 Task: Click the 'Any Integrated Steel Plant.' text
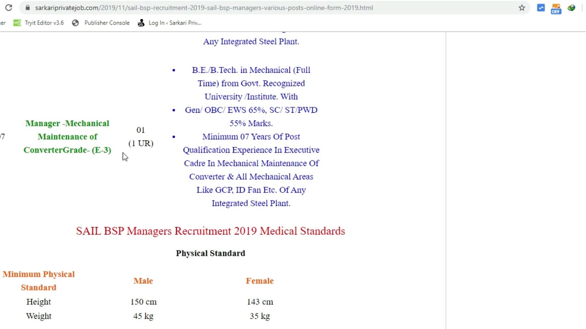click(251, 42)
